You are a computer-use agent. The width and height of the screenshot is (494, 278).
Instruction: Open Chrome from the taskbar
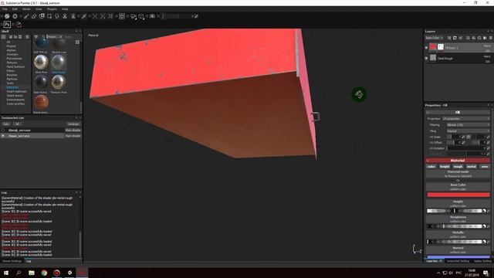coord(44,273)
